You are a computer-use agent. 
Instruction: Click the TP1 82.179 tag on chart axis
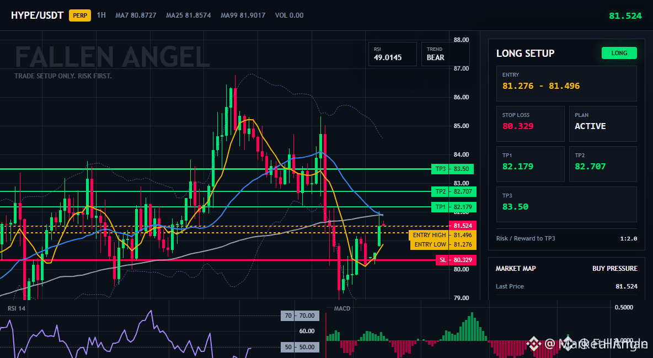(454, 207)
